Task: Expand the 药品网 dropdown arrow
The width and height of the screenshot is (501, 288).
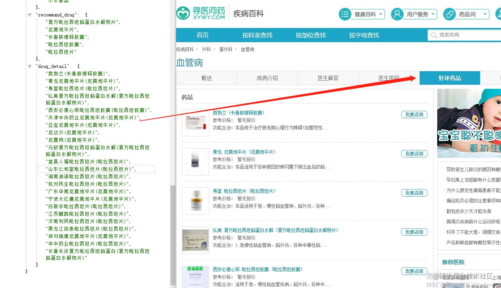Action: coord(485,14)
